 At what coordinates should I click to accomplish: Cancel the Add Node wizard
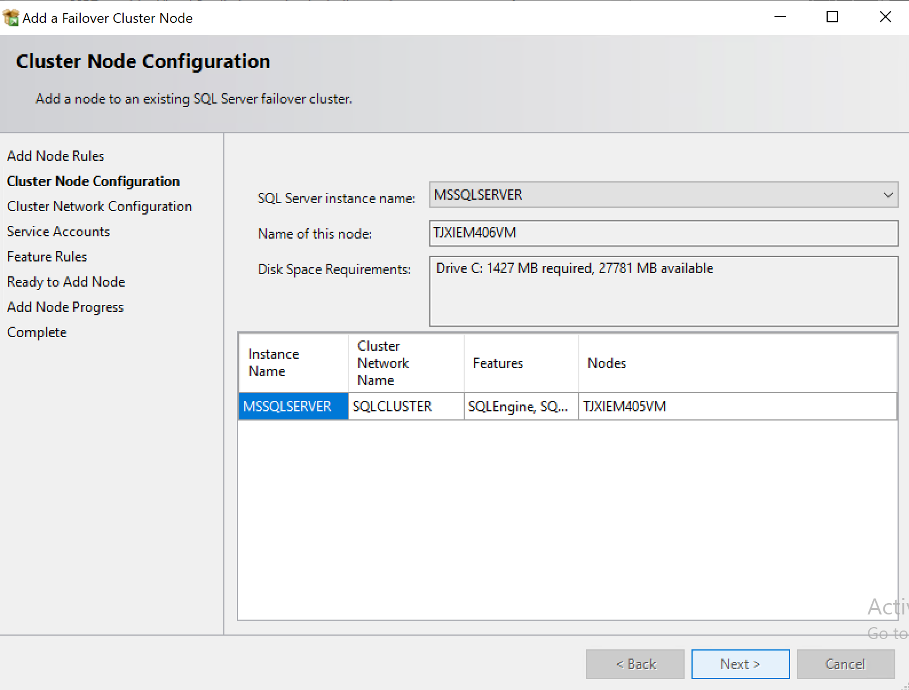pyautogui.click(x=845, y=664)
